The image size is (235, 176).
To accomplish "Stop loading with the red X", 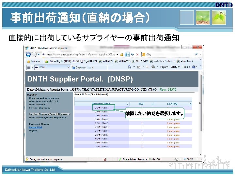I will click(137, 54).
